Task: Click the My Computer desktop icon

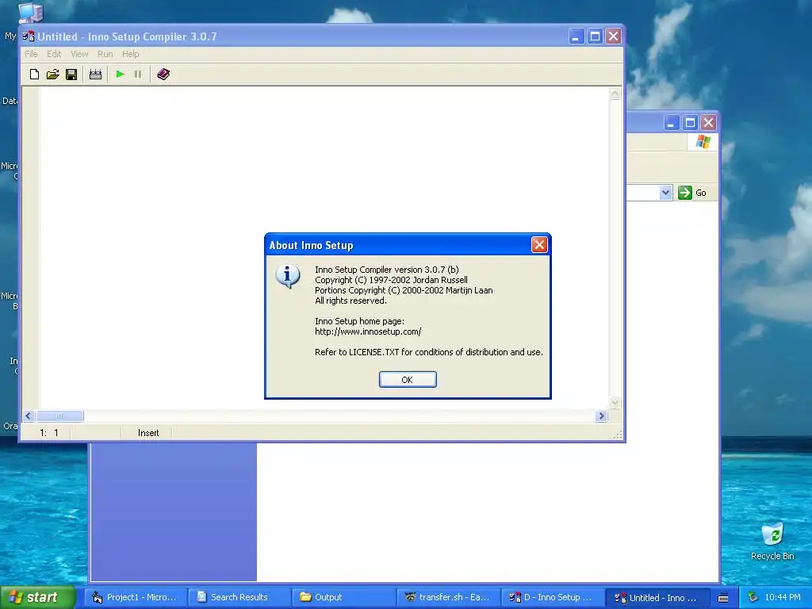Action: tap(30, 13)
